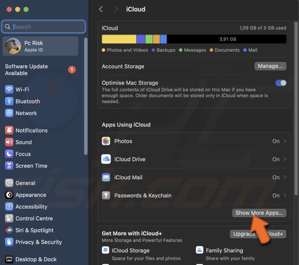Open Wi-Fi settings icon in sidebar

[x=9, y=89]
